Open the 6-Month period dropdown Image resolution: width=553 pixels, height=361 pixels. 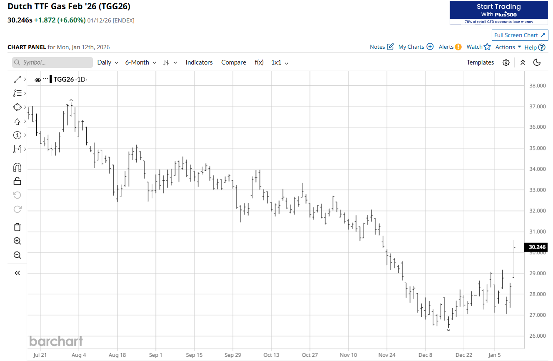point(141,62)
